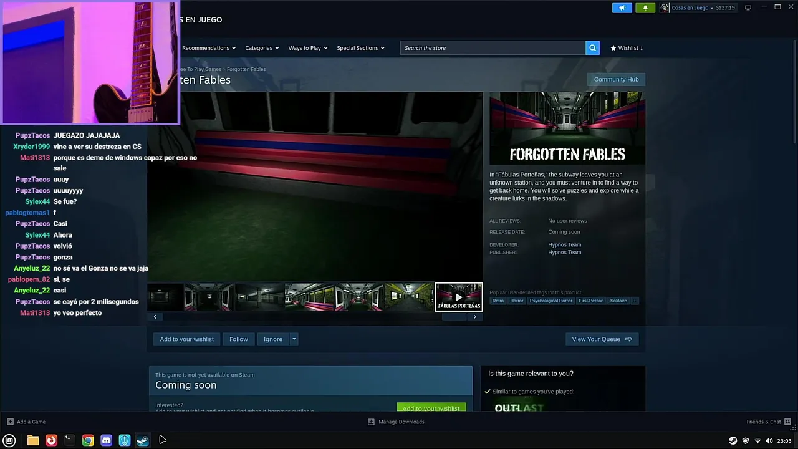Open the arrow dropdown beside Ignore

(294, 339)
